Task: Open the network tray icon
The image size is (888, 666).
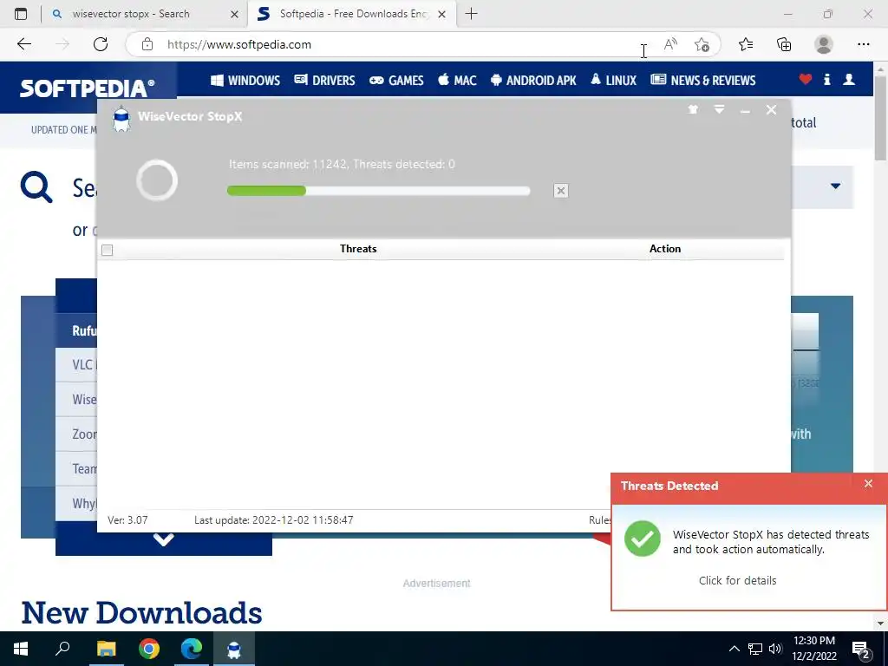Action: point(755,649)
